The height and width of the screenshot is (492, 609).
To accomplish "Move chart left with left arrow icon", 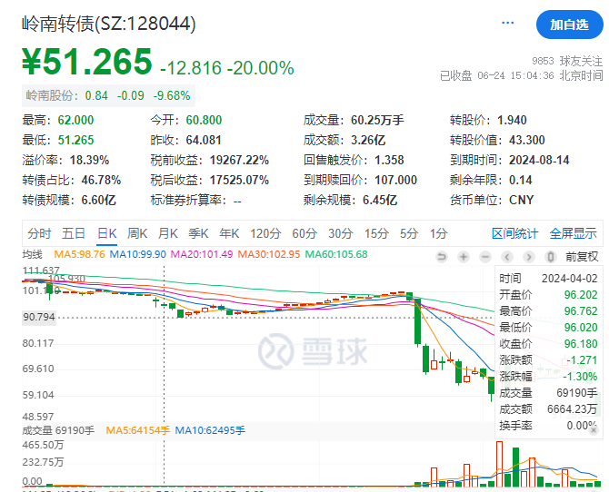I will coord(507,257).
